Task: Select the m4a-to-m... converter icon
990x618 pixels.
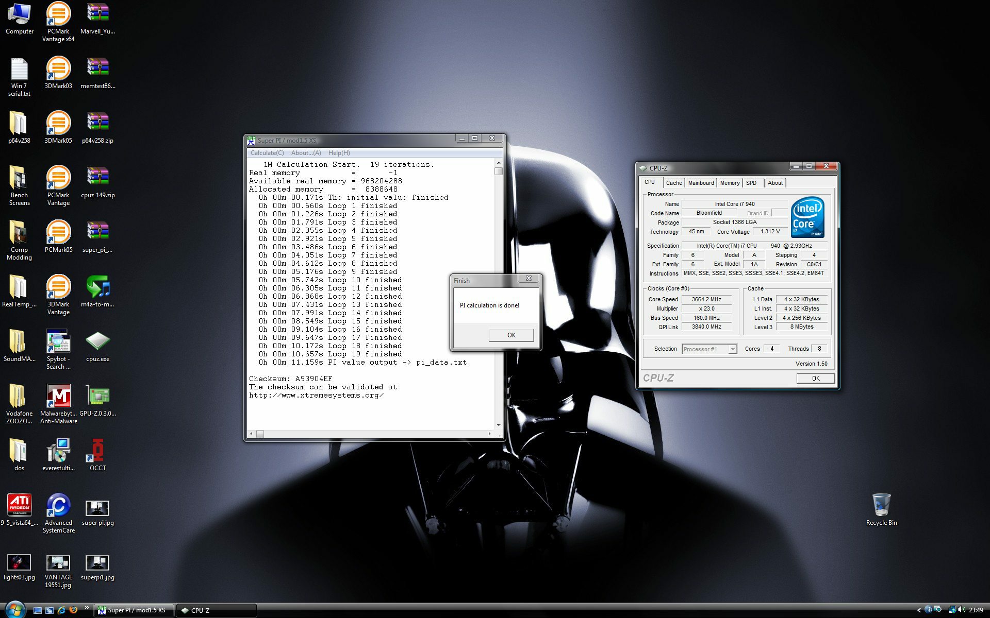Action: [x=97, y=291]
